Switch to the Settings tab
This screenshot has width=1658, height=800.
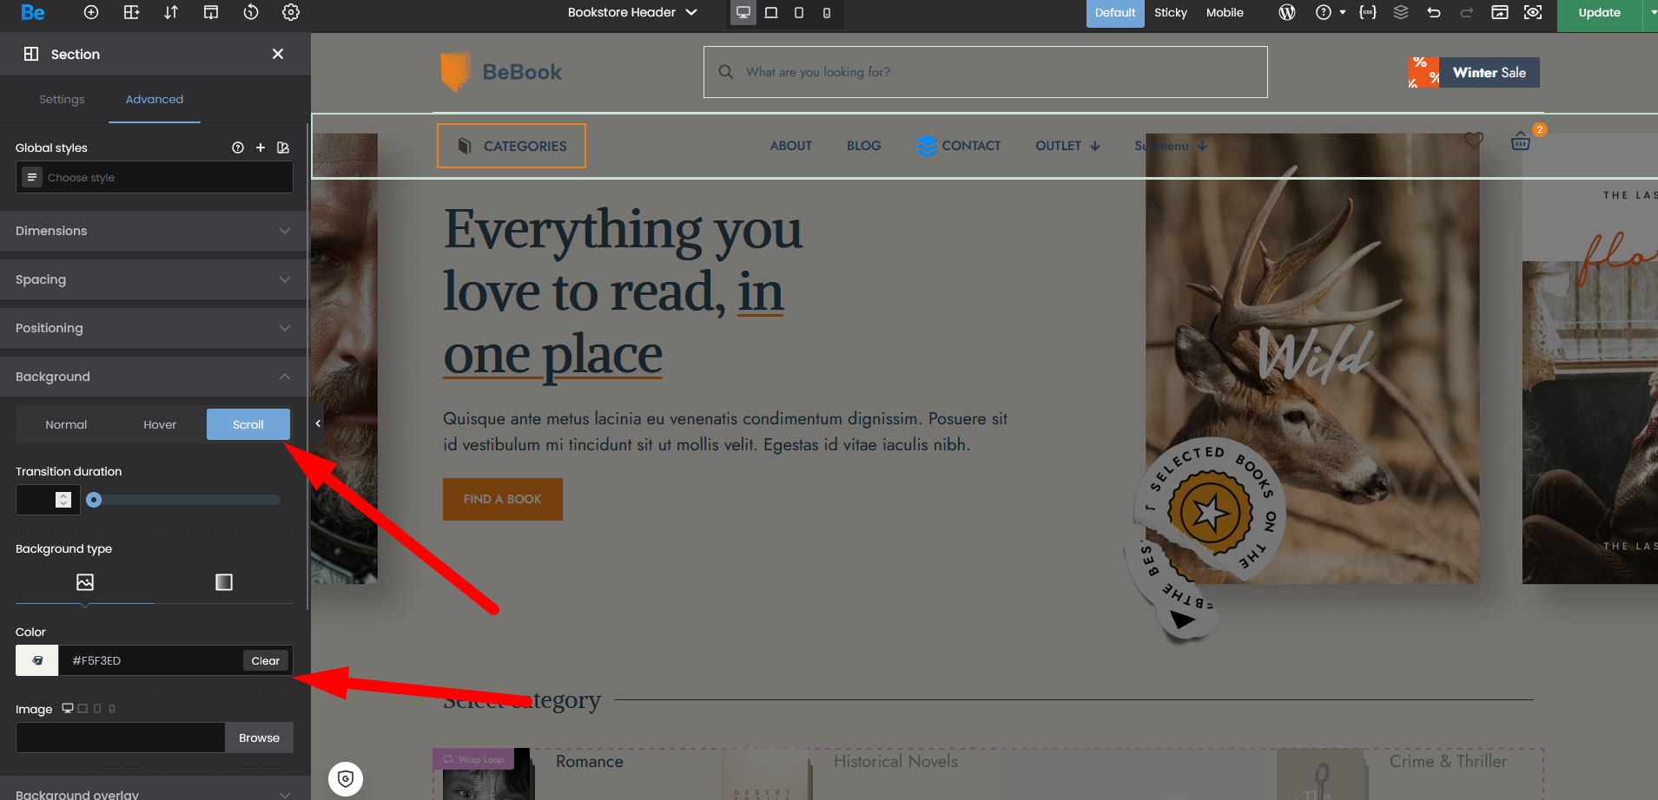pyautogui.click(x=62, y=99)
